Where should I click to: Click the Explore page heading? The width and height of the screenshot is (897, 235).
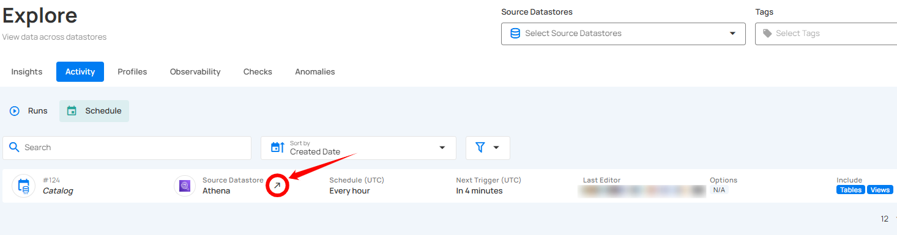click(40, 15)
